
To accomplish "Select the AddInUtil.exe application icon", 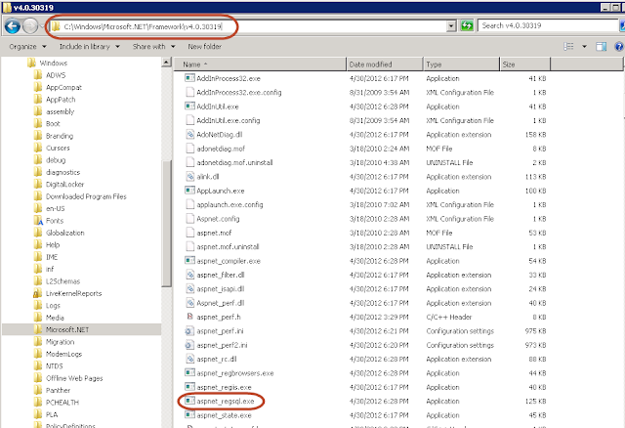I will pos(189,107).
